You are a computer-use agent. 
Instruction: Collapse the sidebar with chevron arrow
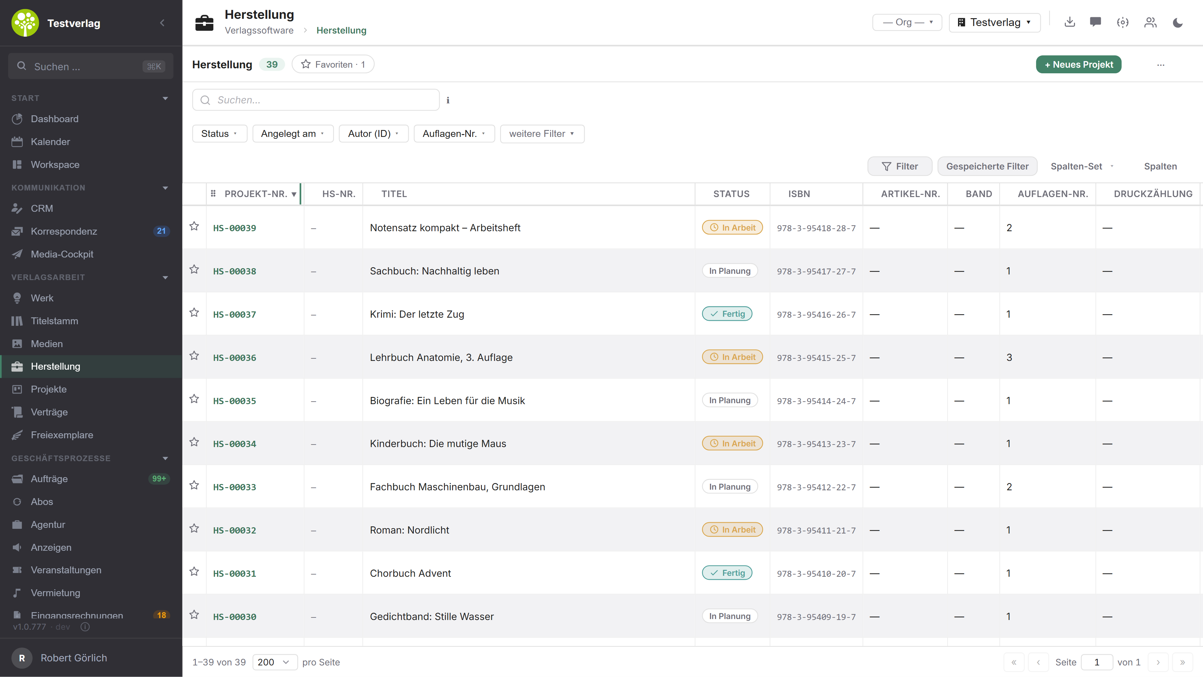(162, 23)
